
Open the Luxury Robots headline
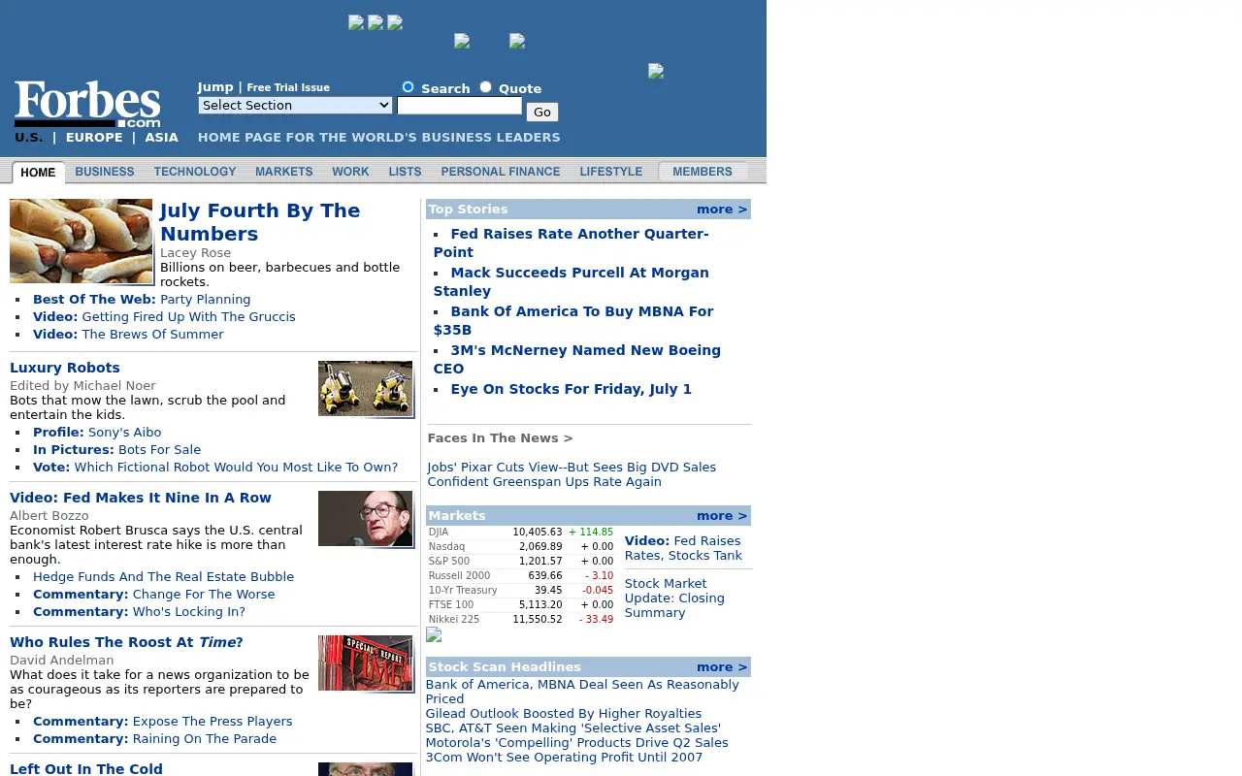[65, 368]
